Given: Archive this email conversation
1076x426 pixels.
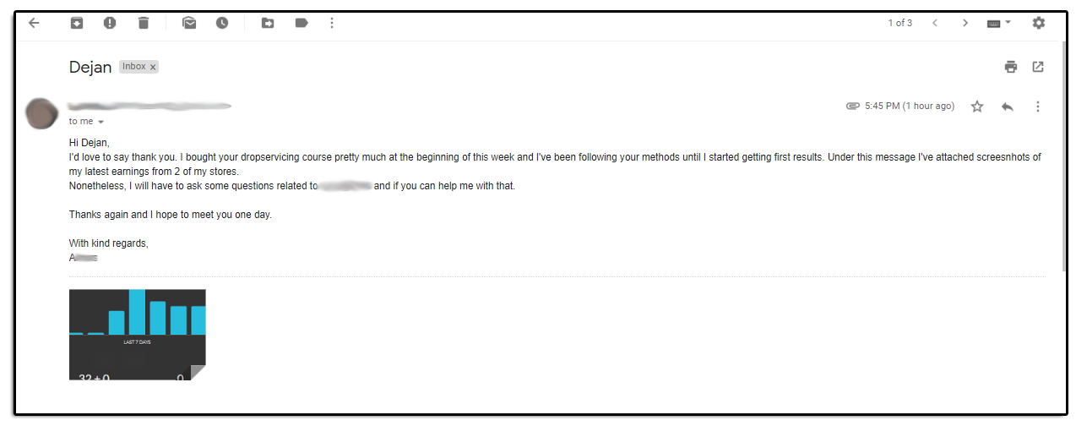Looking at the screenshot, I should click(x=76, y=23).
